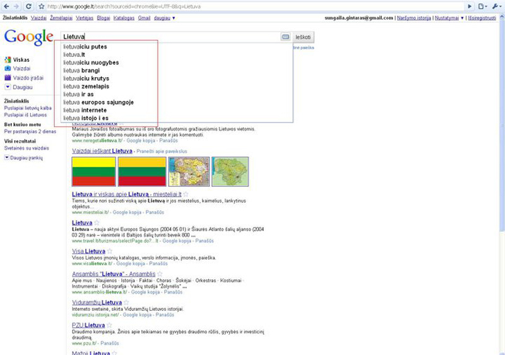Go forward with the browser forward arrow

pyautogui.click(x=16, y=6)
